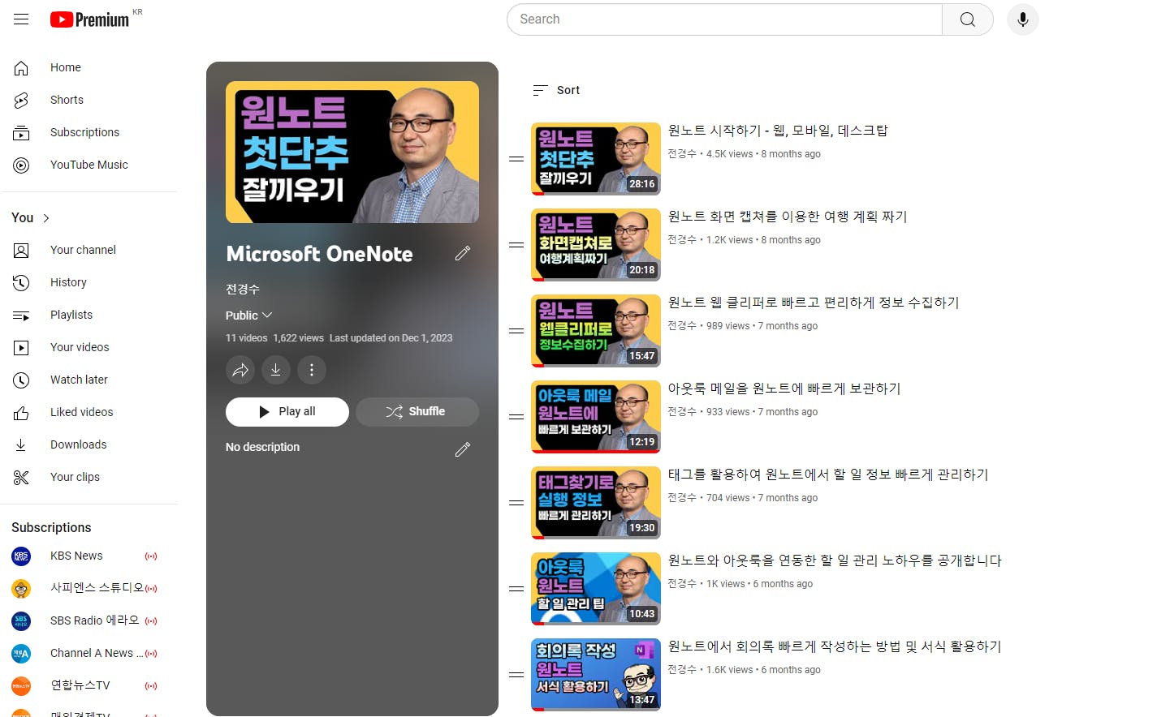
Task: Grab reorder handle for 아웃룩 메일 보관하기 video
Action: tap(516, 417)
